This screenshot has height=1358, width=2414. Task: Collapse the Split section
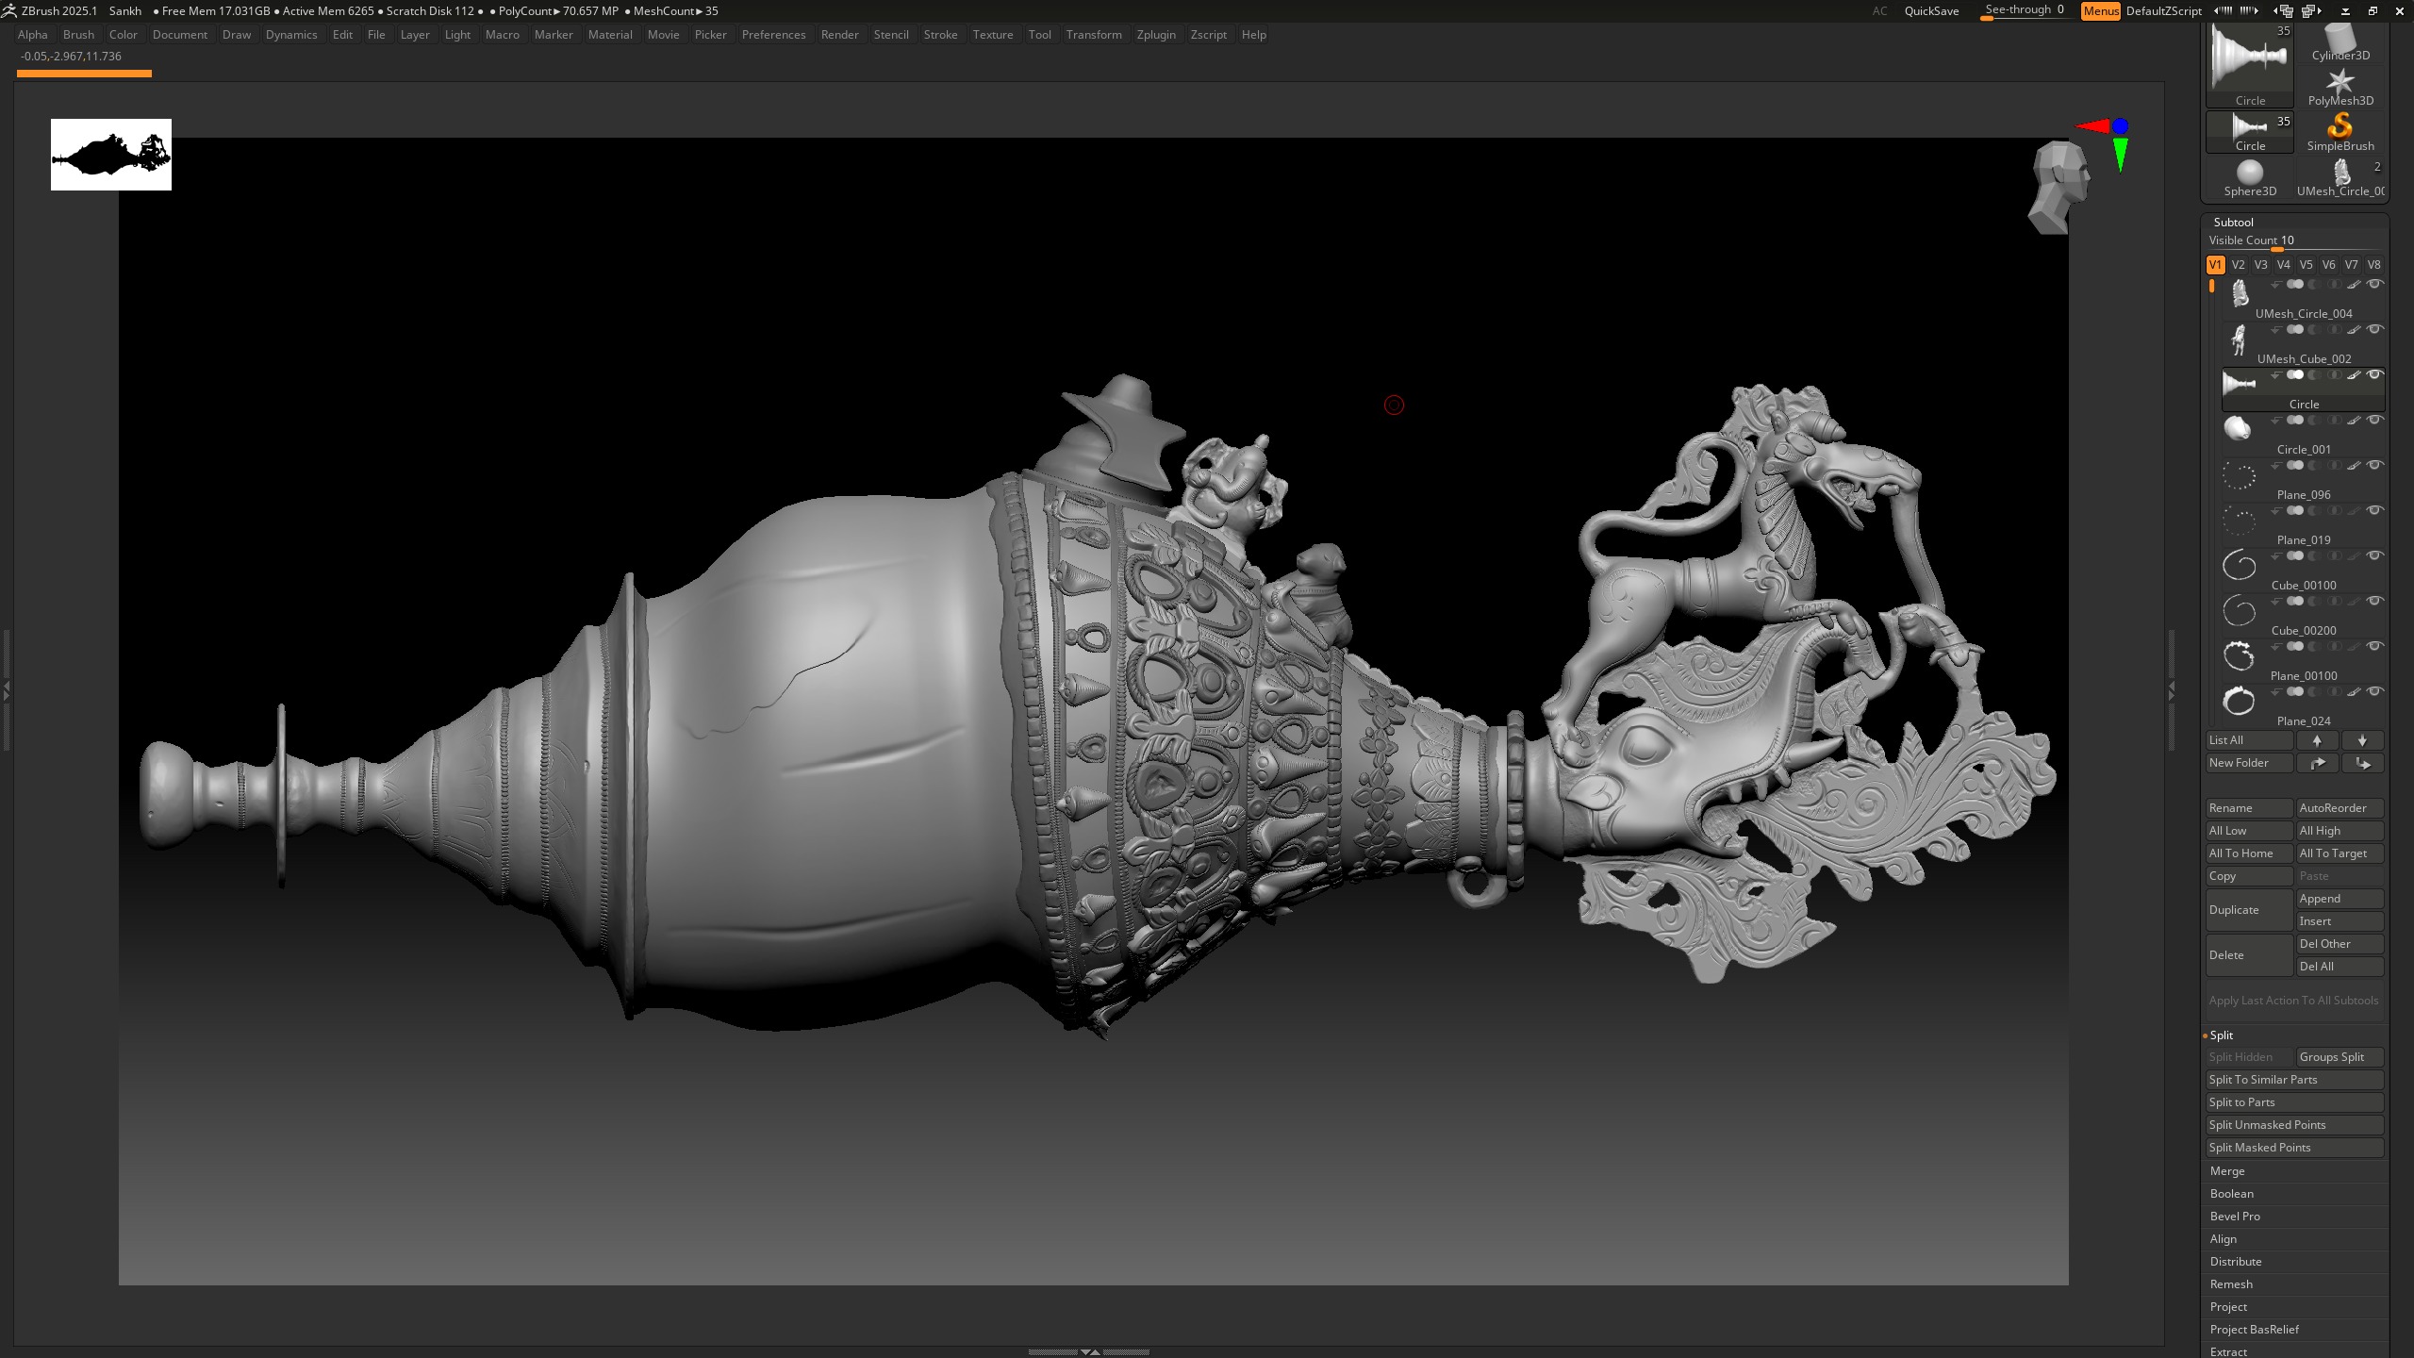tap(2222, 1035)
